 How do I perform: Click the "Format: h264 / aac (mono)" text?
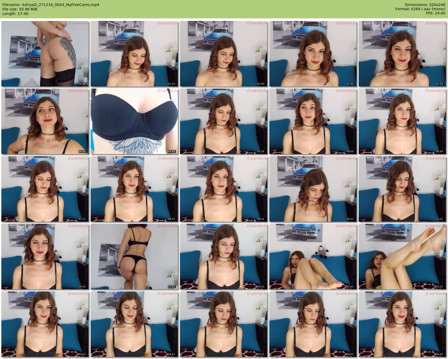(420, 9)
